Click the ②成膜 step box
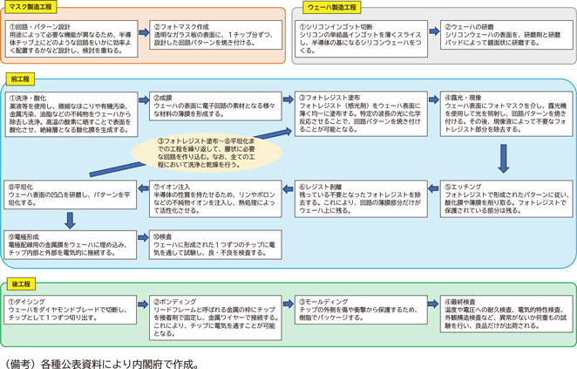Viewport: 577px width, 369px height. pos(215,106)
